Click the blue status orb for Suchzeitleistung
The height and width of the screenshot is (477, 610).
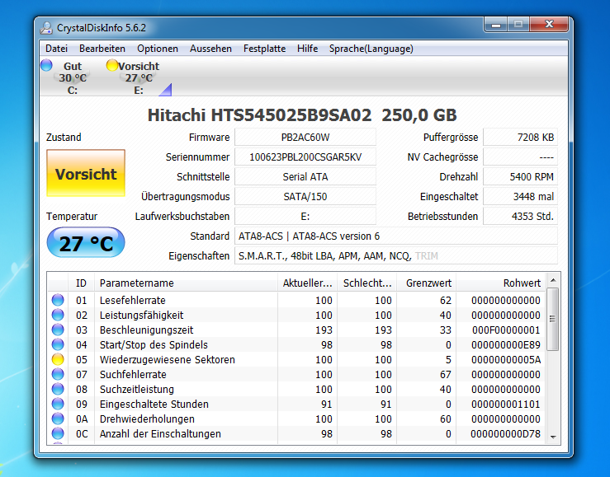click(x=58, y=389)
